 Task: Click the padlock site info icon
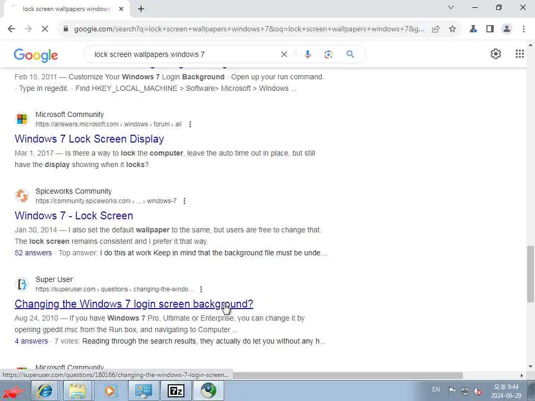coord(66,29)
